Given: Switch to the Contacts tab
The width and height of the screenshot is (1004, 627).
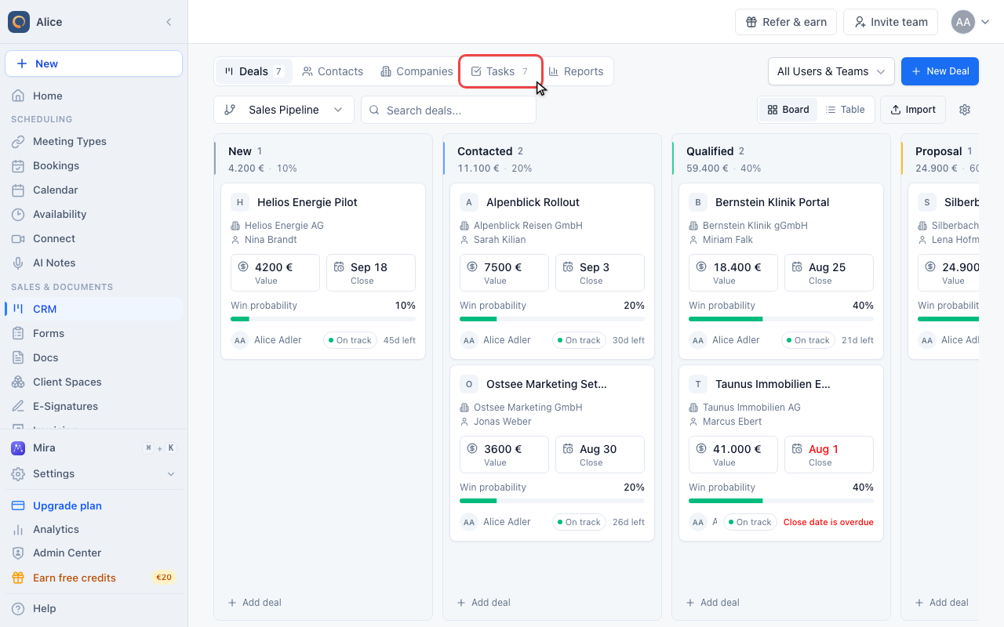Looking at the screenshot, I should (333, 71).
